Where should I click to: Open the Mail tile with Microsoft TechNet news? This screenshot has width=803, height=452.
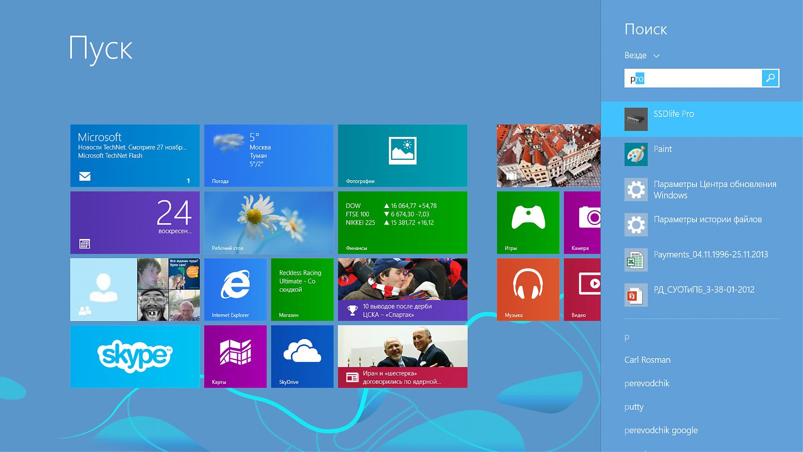[x=135, y=156]
